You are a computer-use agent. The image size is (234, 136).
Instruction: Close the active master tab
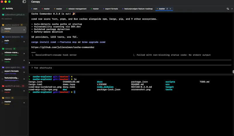click(170, 9)
